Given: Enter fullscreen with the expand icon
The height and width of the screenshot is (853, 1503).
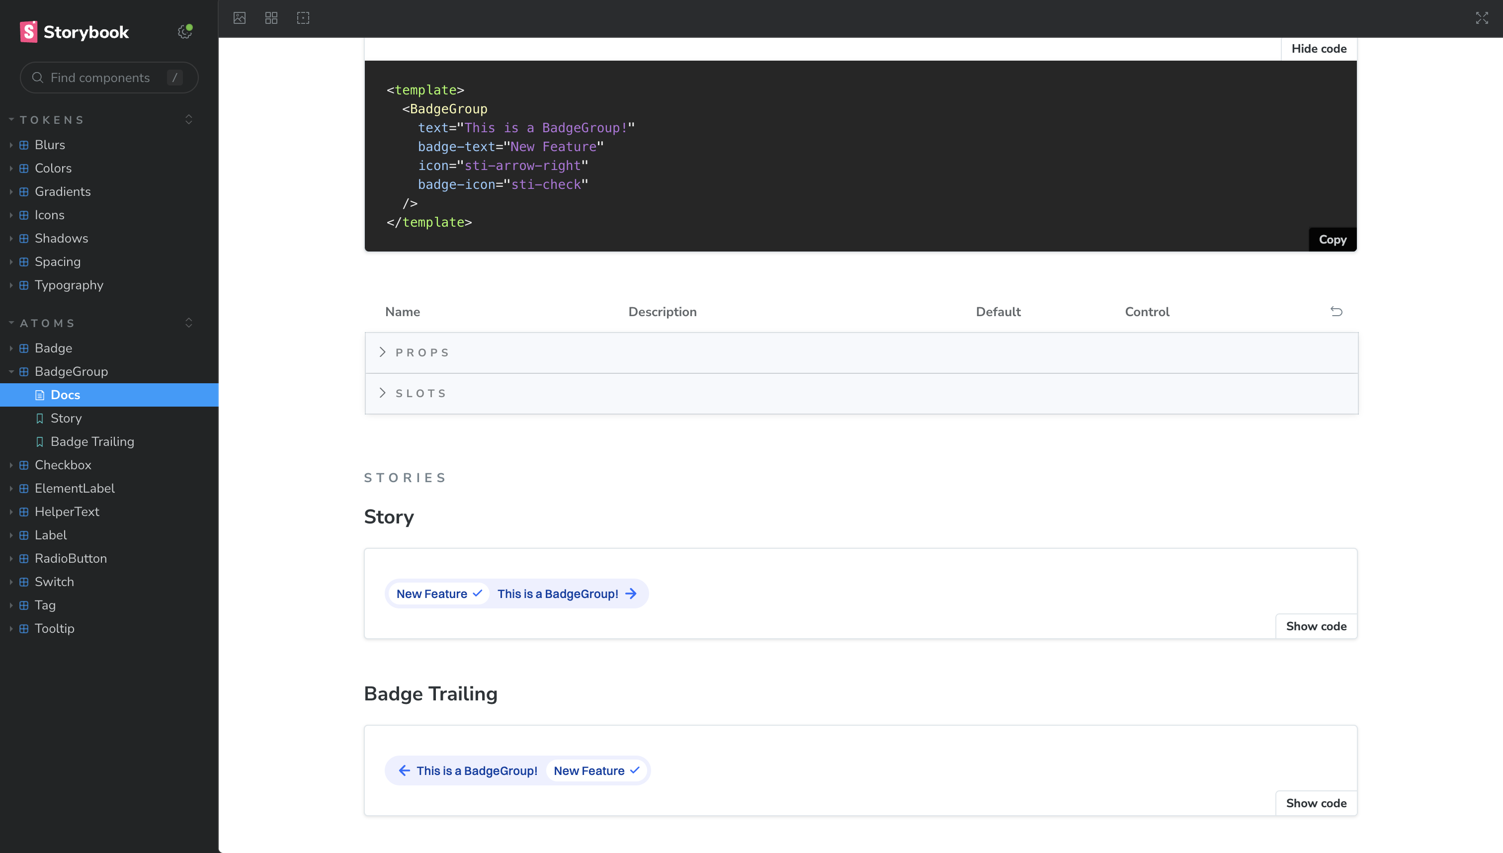Looking at the screenshot, I should 1482,18.
